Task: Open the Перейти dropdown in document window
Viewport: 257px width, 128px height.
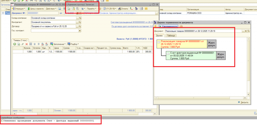Action: click(91, 9)
